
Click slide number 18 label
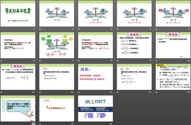coord(111,124)
